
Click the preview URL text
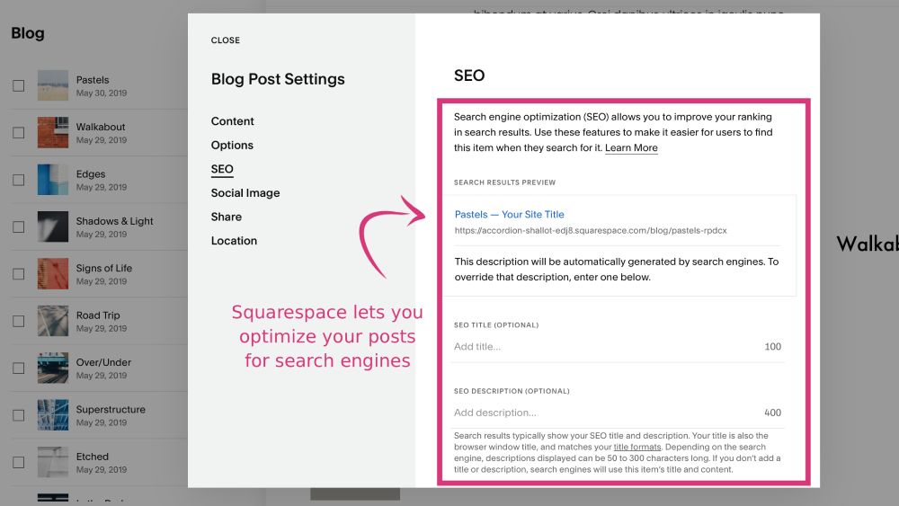(591, 230)
